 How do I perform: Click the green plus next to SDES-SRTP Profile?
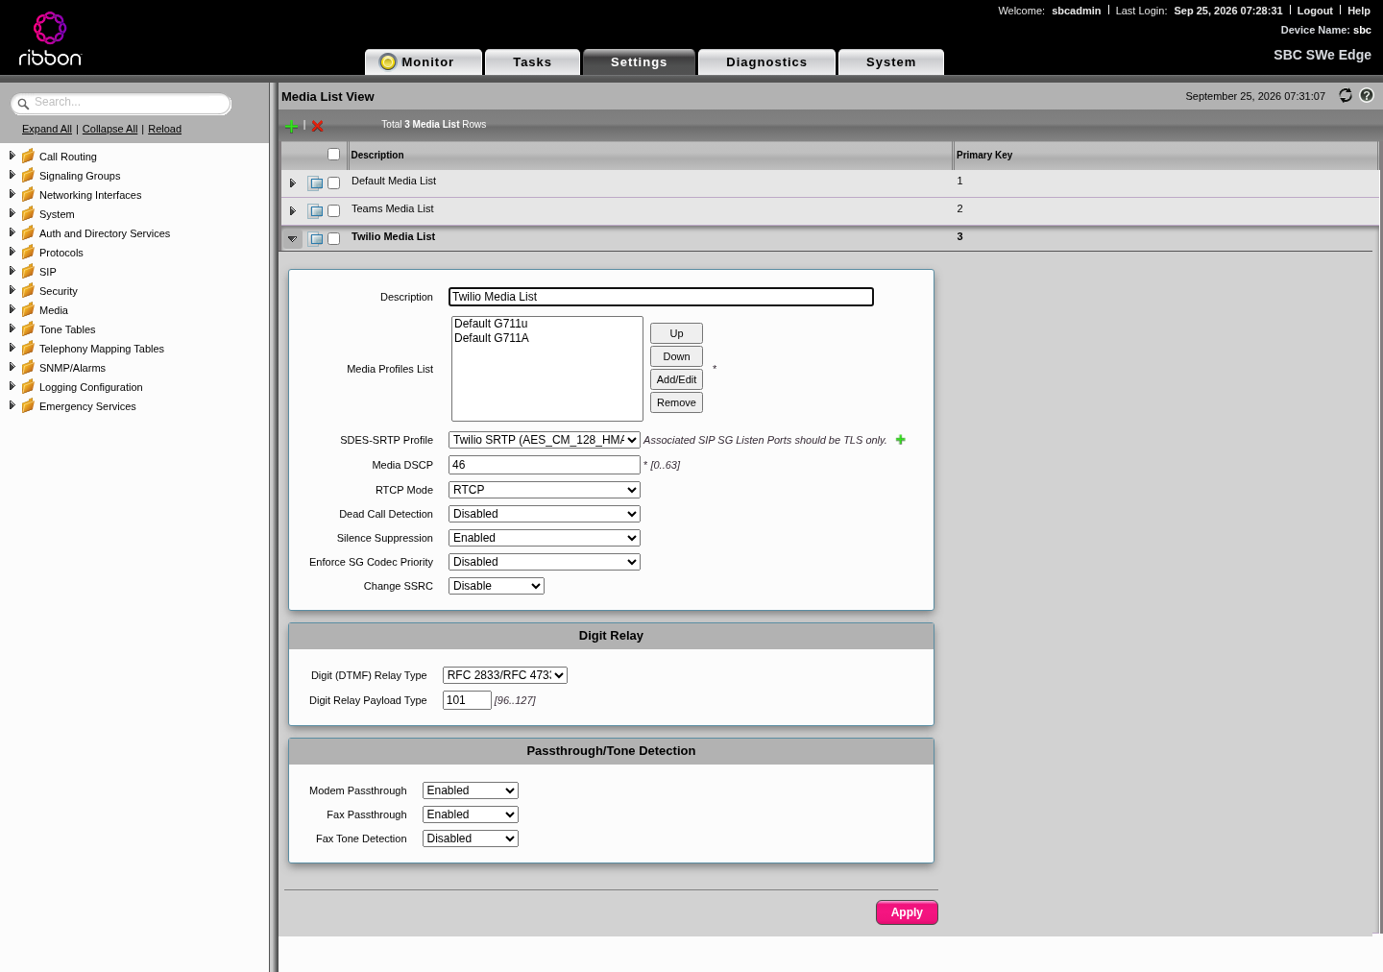click(901, 440)
